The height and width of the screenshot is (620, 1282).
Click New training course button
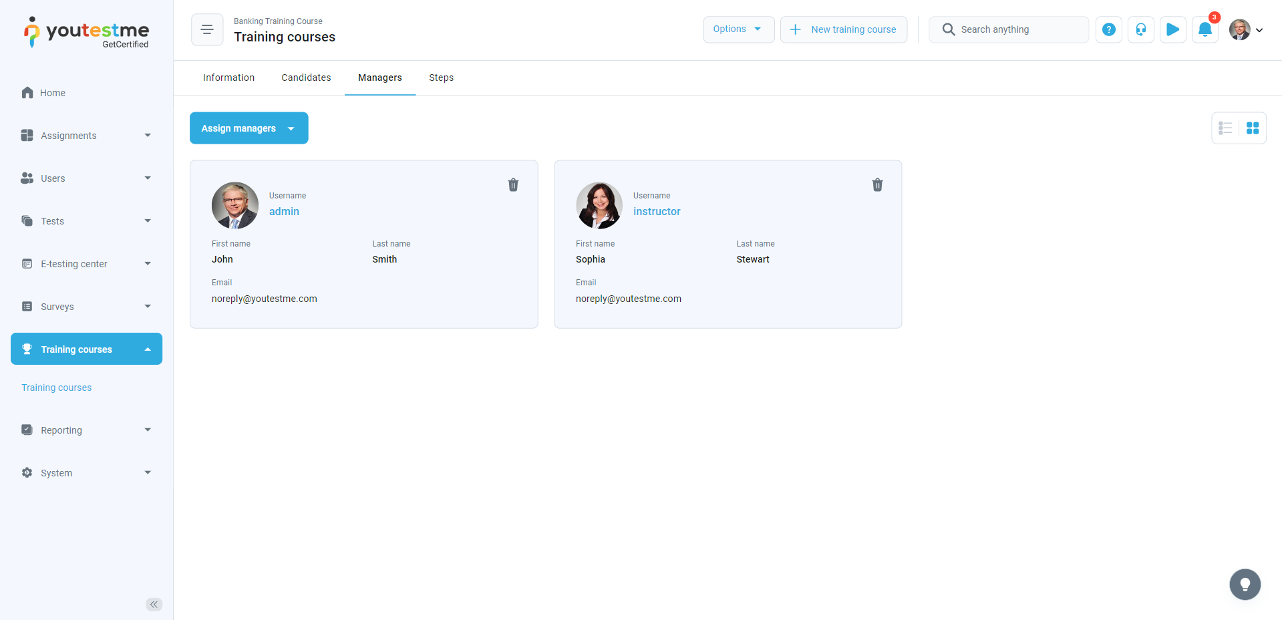(x=843, y=29)
